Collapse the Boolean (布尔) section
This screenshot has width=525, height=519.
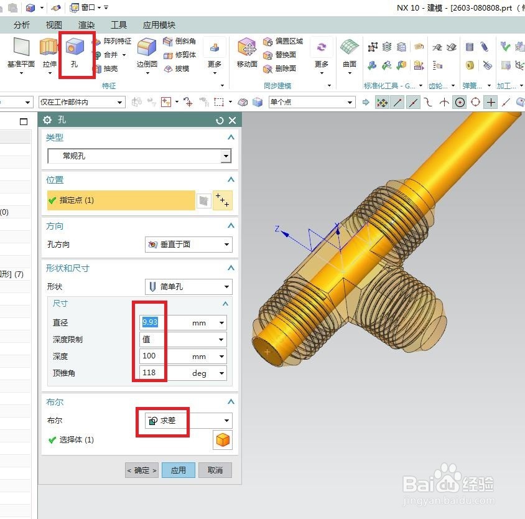point(231,402)
